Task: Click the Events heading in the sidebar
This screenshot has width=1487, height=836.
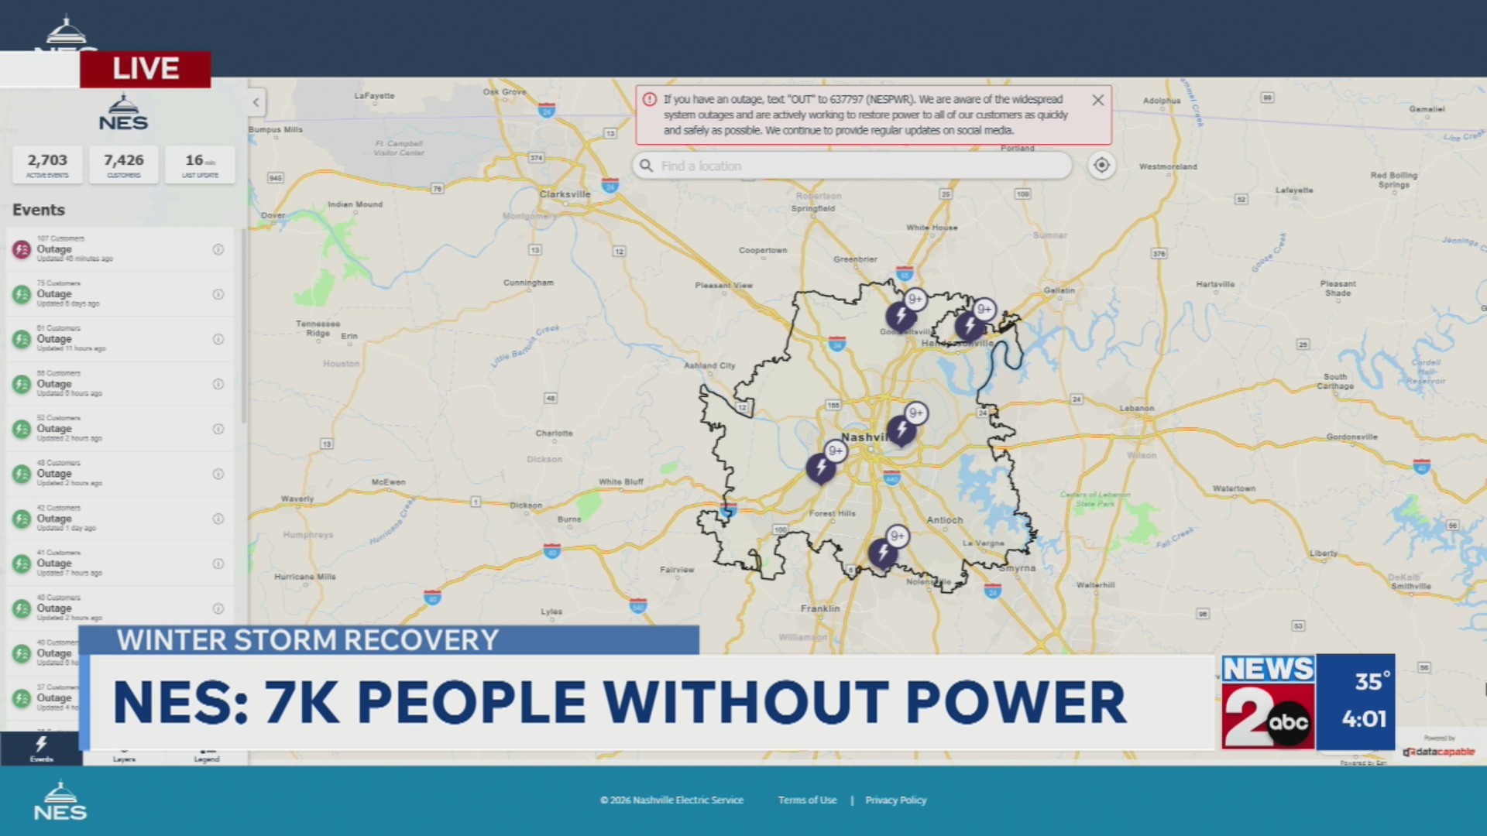Action: [x=39, y=210]
